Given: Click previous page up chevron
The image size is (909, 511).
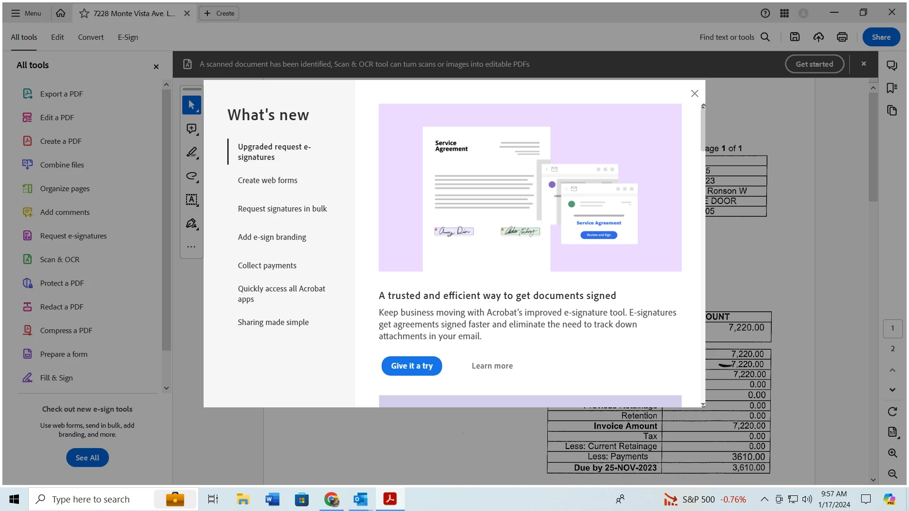Looking at the screenshot, I should pyautogui.click(x=892, y=370).
